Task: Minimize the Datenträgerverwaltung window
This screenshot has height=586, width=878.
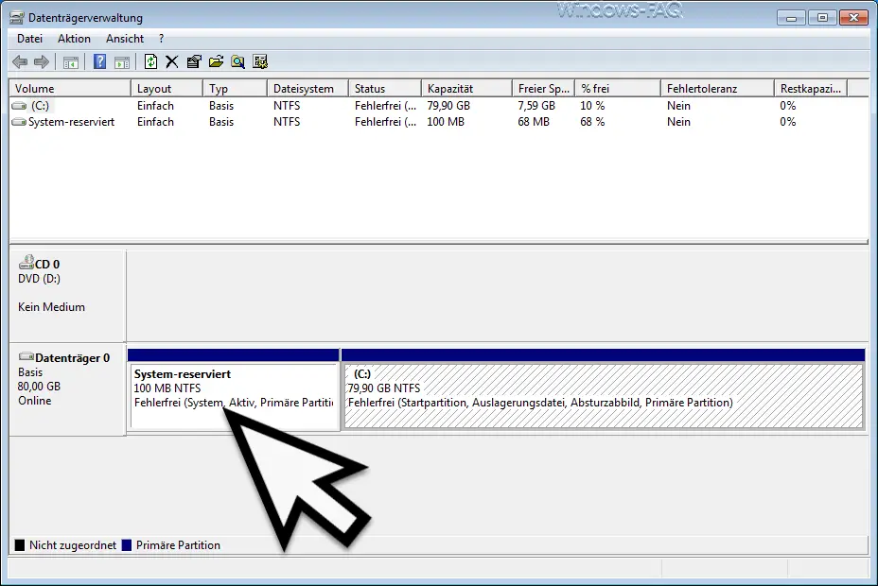Action: [x=791, y=18]
